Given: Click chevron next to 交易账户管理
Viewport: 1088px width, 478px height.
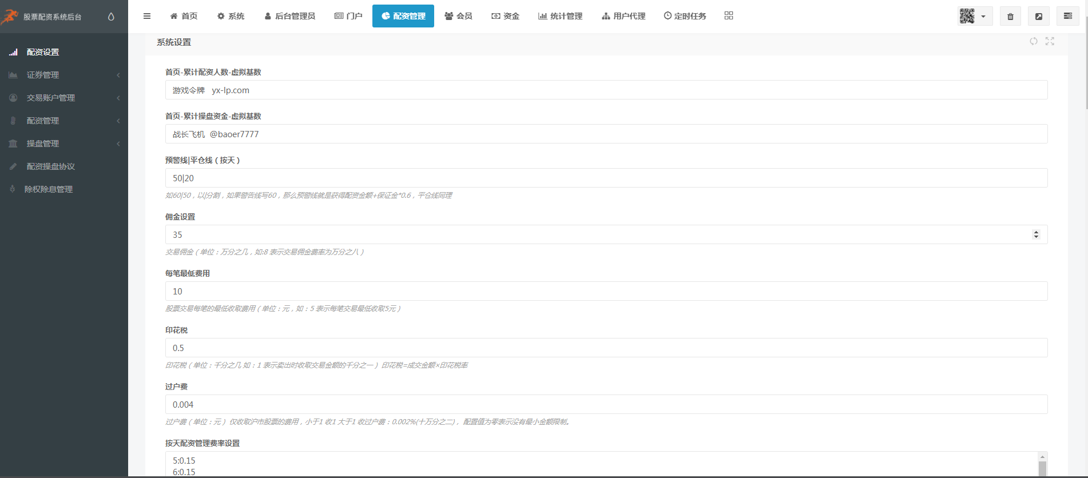Looking at the screenshot, I should (x=118, y=98).
